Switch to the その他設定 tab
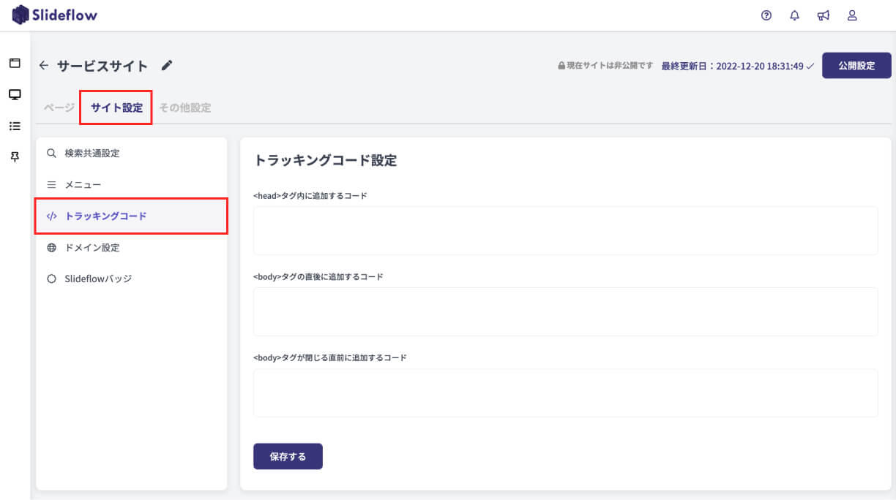 point(185,107)
